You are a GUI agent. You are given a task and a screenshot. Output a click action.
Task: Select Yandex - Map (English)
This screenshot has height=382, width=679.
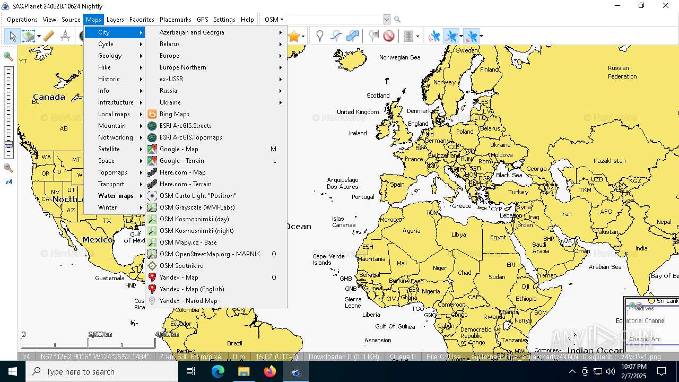point(216,289)
